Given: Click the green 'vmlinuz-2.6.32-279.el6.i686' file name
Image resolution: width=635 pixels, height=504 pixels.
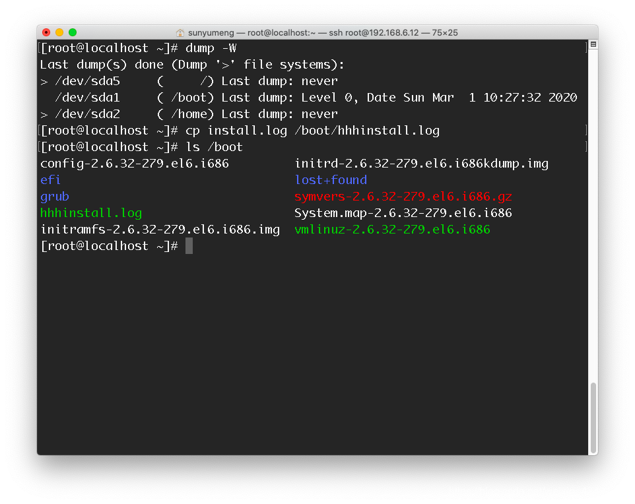Looking at the screenshot, I should [x=393, y=230].
